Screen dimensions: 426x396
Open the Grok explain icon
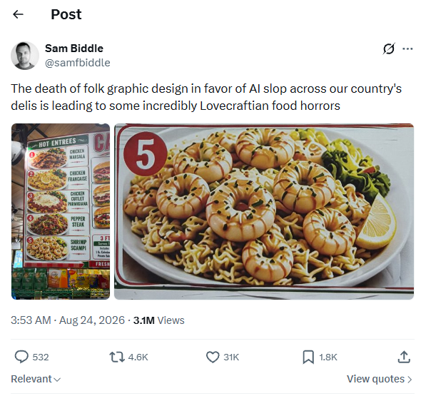389,49
